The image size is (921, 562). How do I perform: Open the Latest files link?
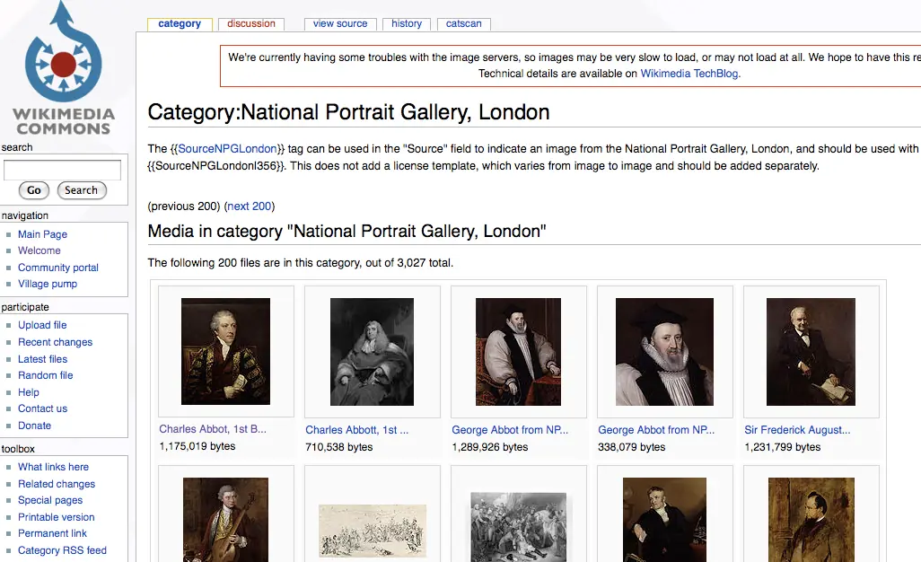[42, 359]
